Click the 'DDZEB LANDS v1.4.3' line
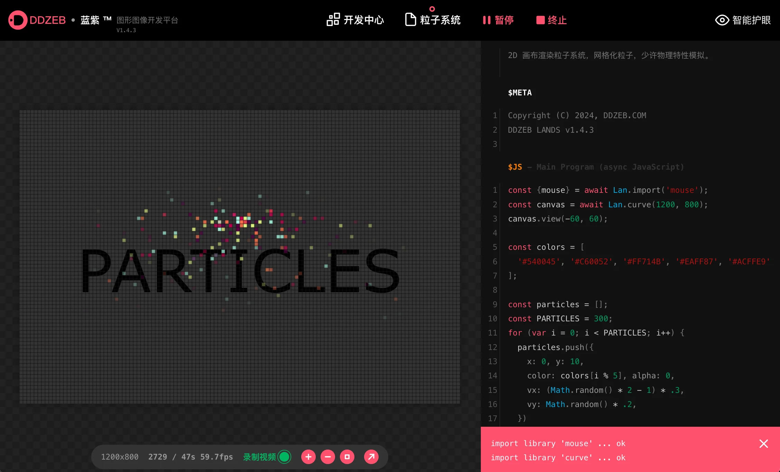 click(551, 130)
